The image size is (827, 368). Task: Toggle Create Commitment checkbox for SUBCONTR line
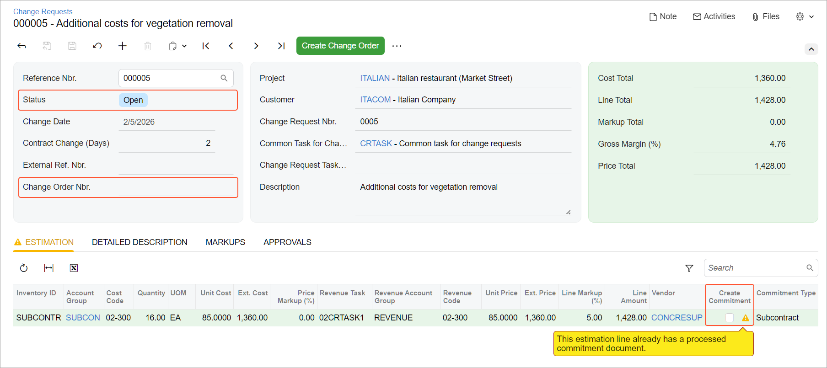tap(730, 318)
